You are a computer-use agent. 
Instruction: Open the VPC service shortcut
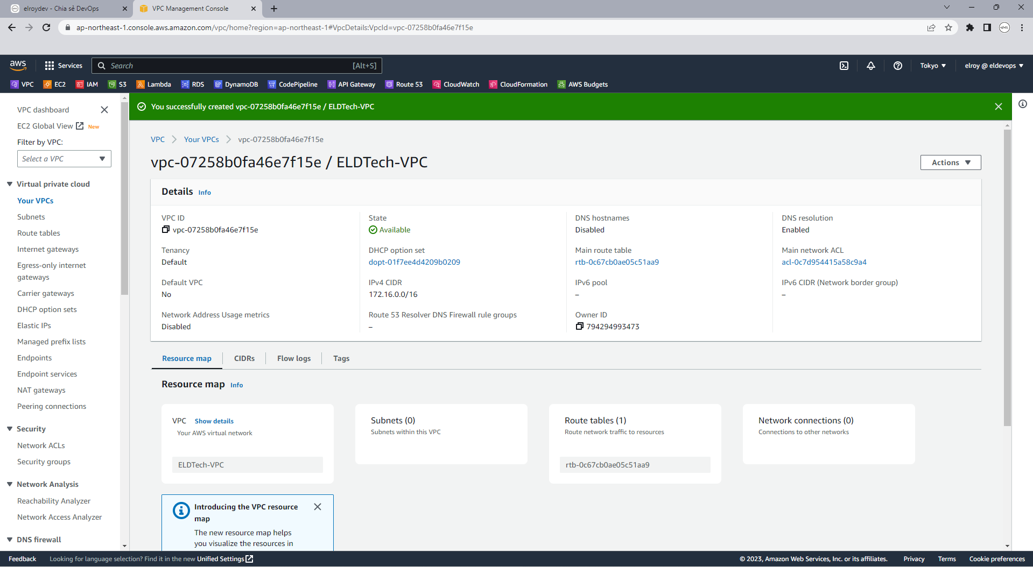tap(22, 84)
